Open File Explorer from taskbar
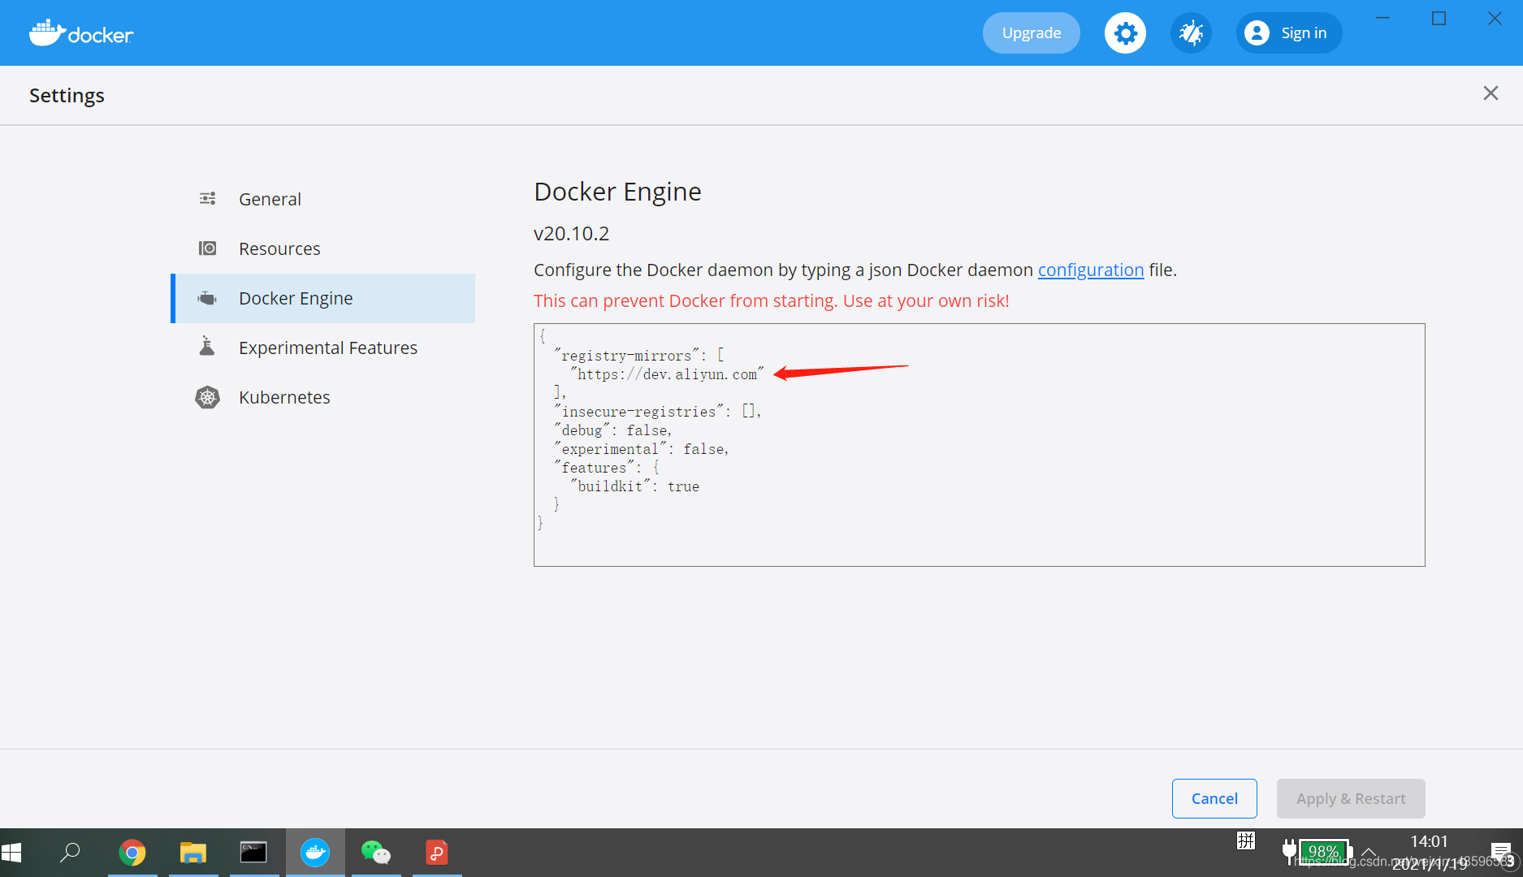Viewport: 1523px width, 877px height. coord(193,853)
